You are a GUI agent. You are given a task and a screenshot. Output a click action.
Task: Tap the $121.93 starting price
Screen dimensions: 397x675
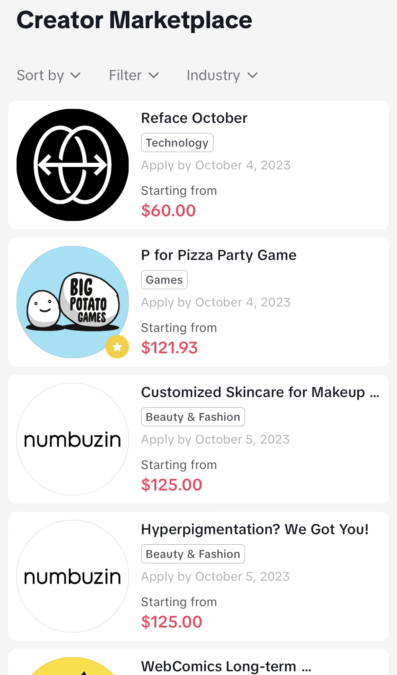[169, 348]
